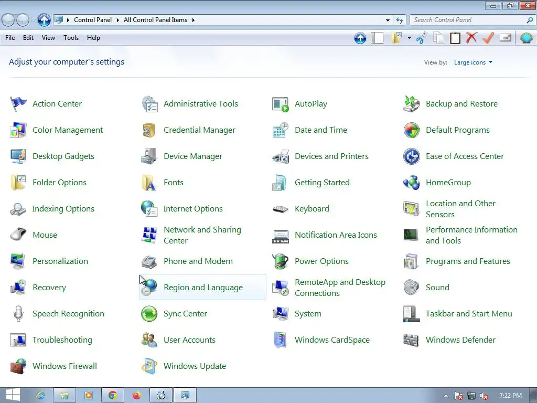Click the Windows Start button
This screenshot has height=403, width=537.
pos(13,396)
